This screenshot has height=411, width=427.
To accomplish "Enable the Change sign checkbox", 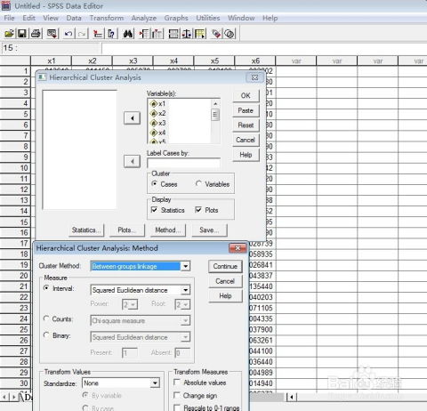I will [177, 395].
